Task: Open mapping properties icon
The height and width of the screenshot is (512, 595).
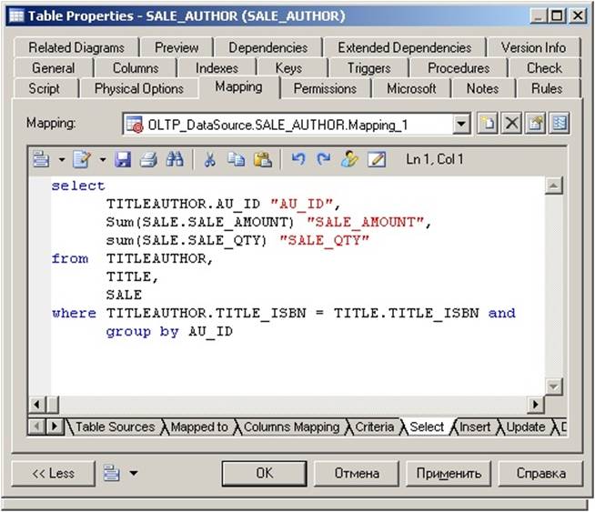Action: (x=536, y=124)
